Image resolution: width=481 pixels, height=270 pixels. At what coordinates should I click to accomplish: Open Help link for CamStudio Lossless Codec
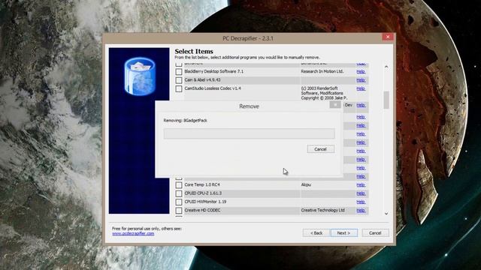(x=361, y=88)
